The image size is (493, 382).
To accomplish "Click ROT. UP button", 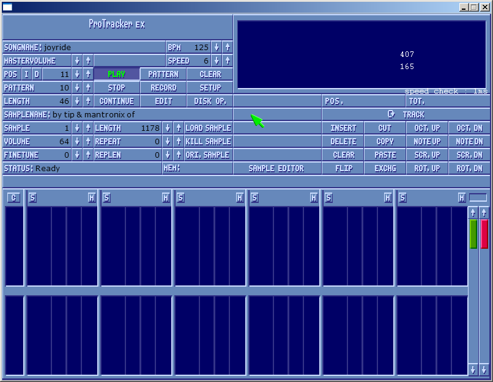I will click(x=427, y=168).
